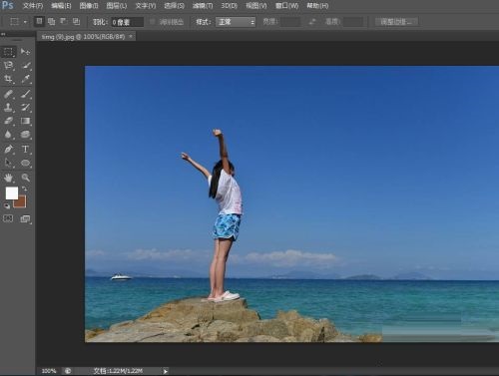The height and width of the screenshot is (376, 499).
Task: Toggle the anti-alias checkbox in options bar
Action: click(153, 22)
